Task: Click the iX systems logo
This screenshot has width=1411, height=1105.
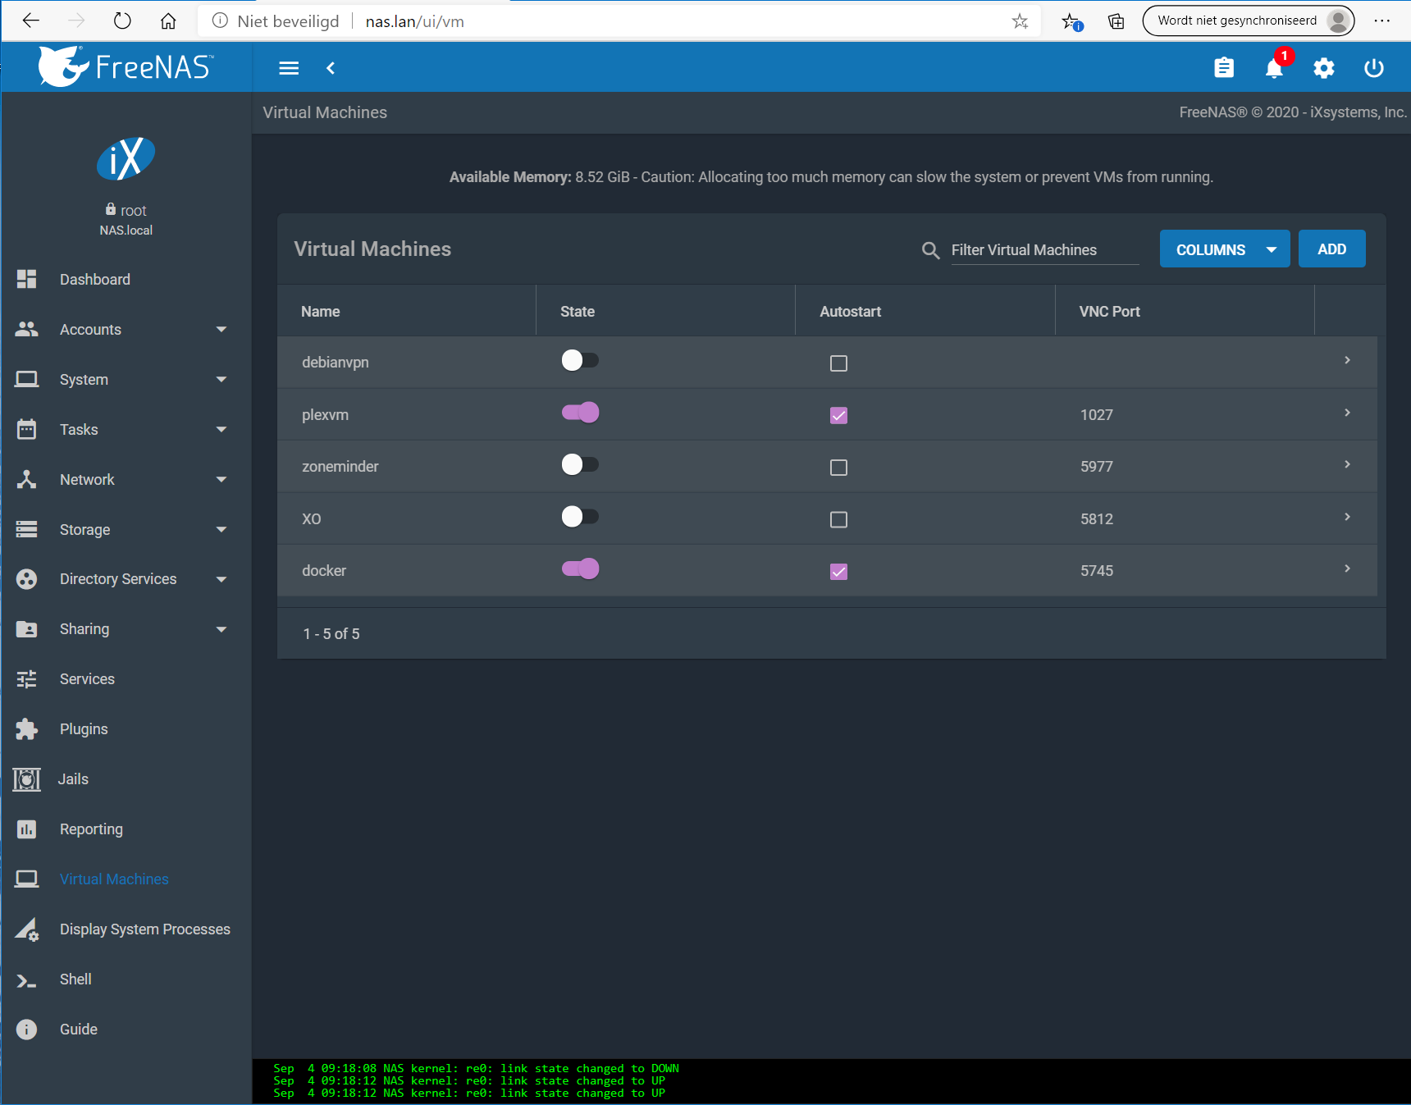Action: 126,158
